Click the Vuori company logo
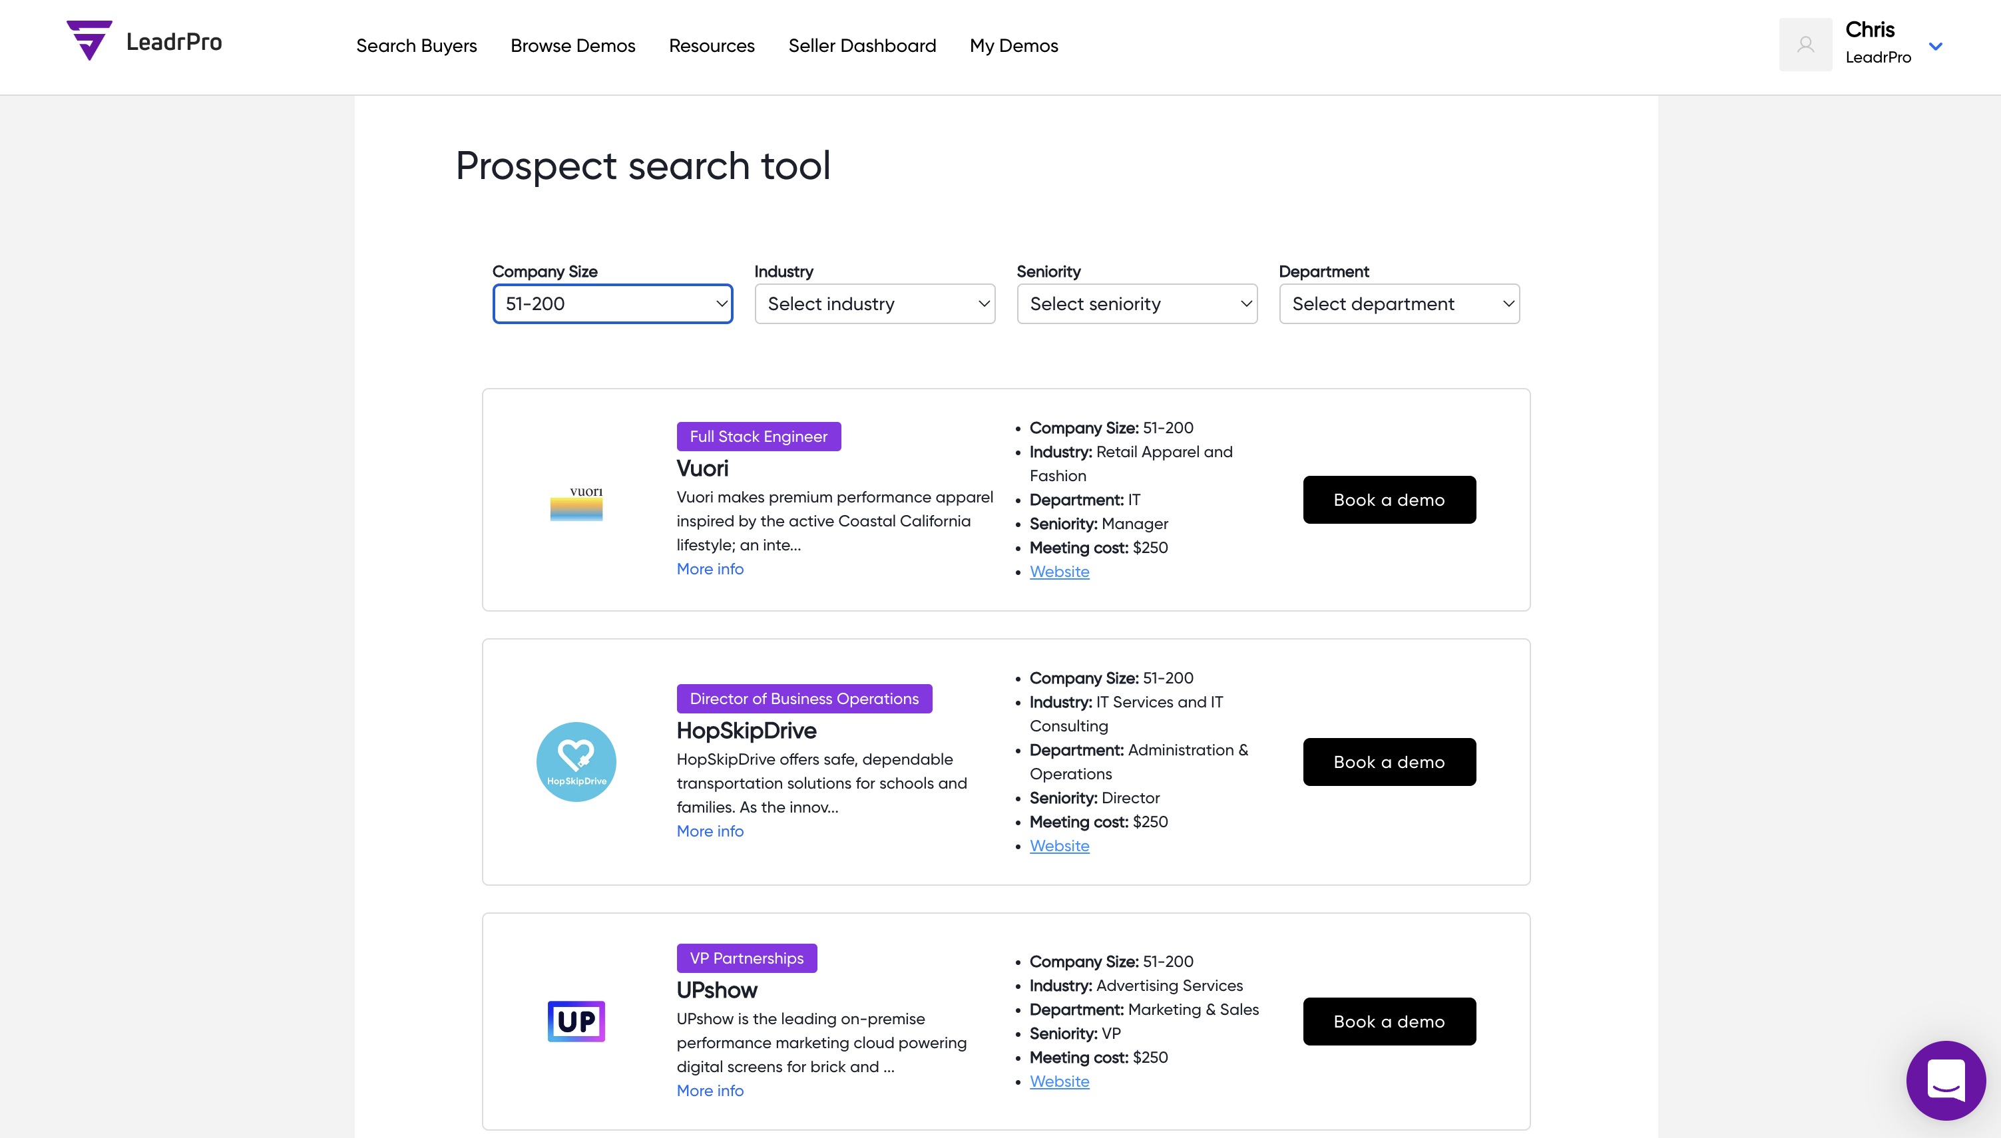 click(x=577, y=503)
